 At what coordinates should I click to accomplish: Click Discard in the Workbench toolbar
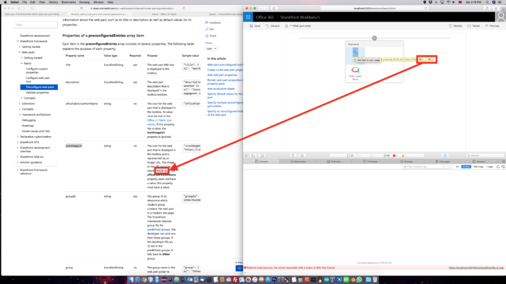point(272,26)
